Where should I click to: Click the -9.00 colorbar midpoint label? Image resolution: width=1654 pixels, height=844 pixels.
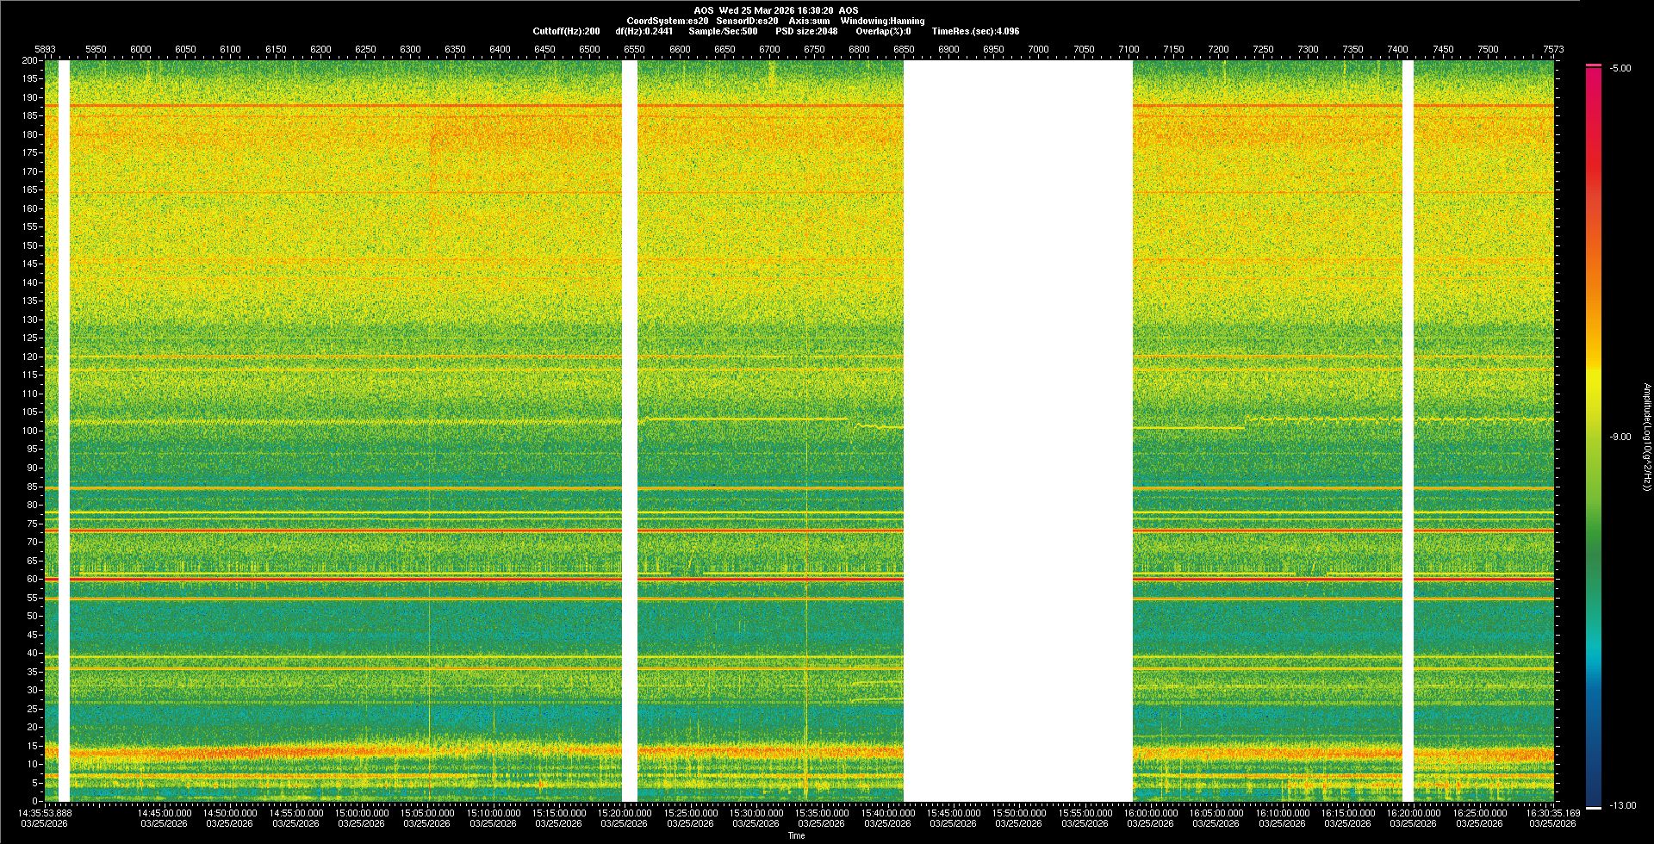pyautogui.click(x=1620, y=438)
